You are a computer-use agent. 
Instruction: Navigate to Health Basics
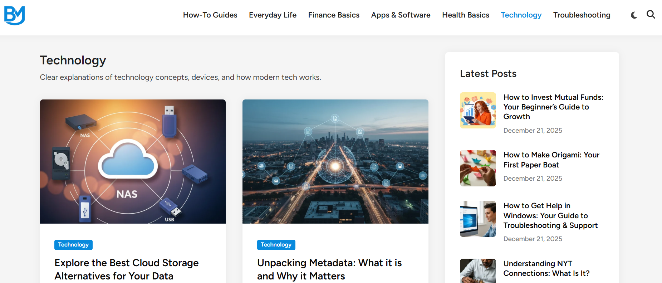tap(465, 15)
